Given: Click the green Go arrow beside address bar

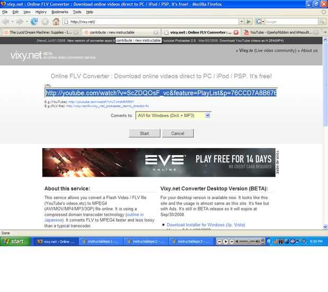Looking at the screenshot, I should point(249,22).
